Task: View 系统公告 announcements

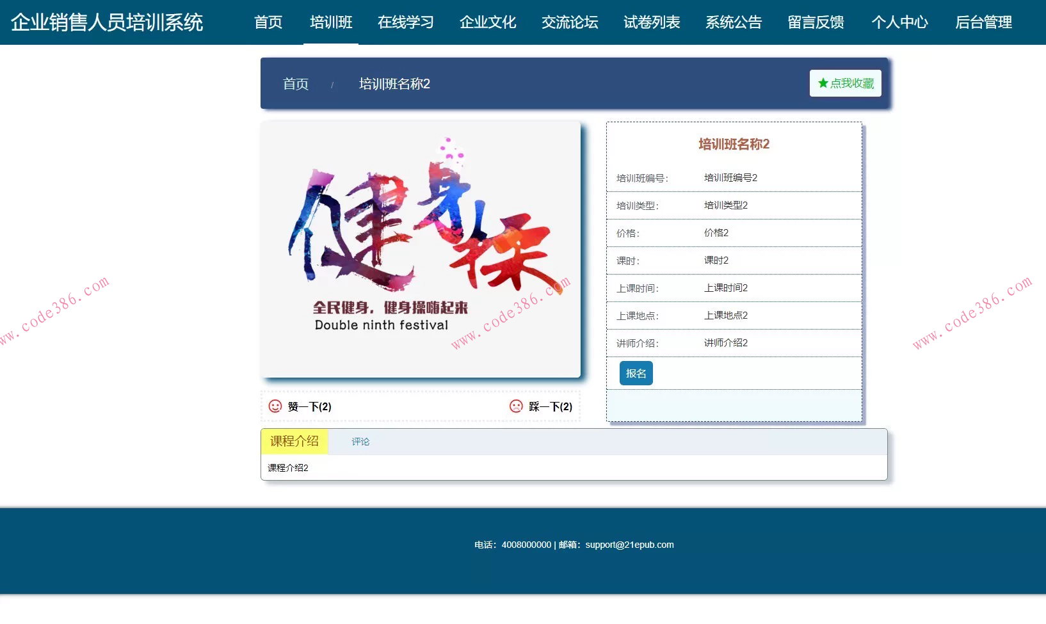Action: point(734,22)
